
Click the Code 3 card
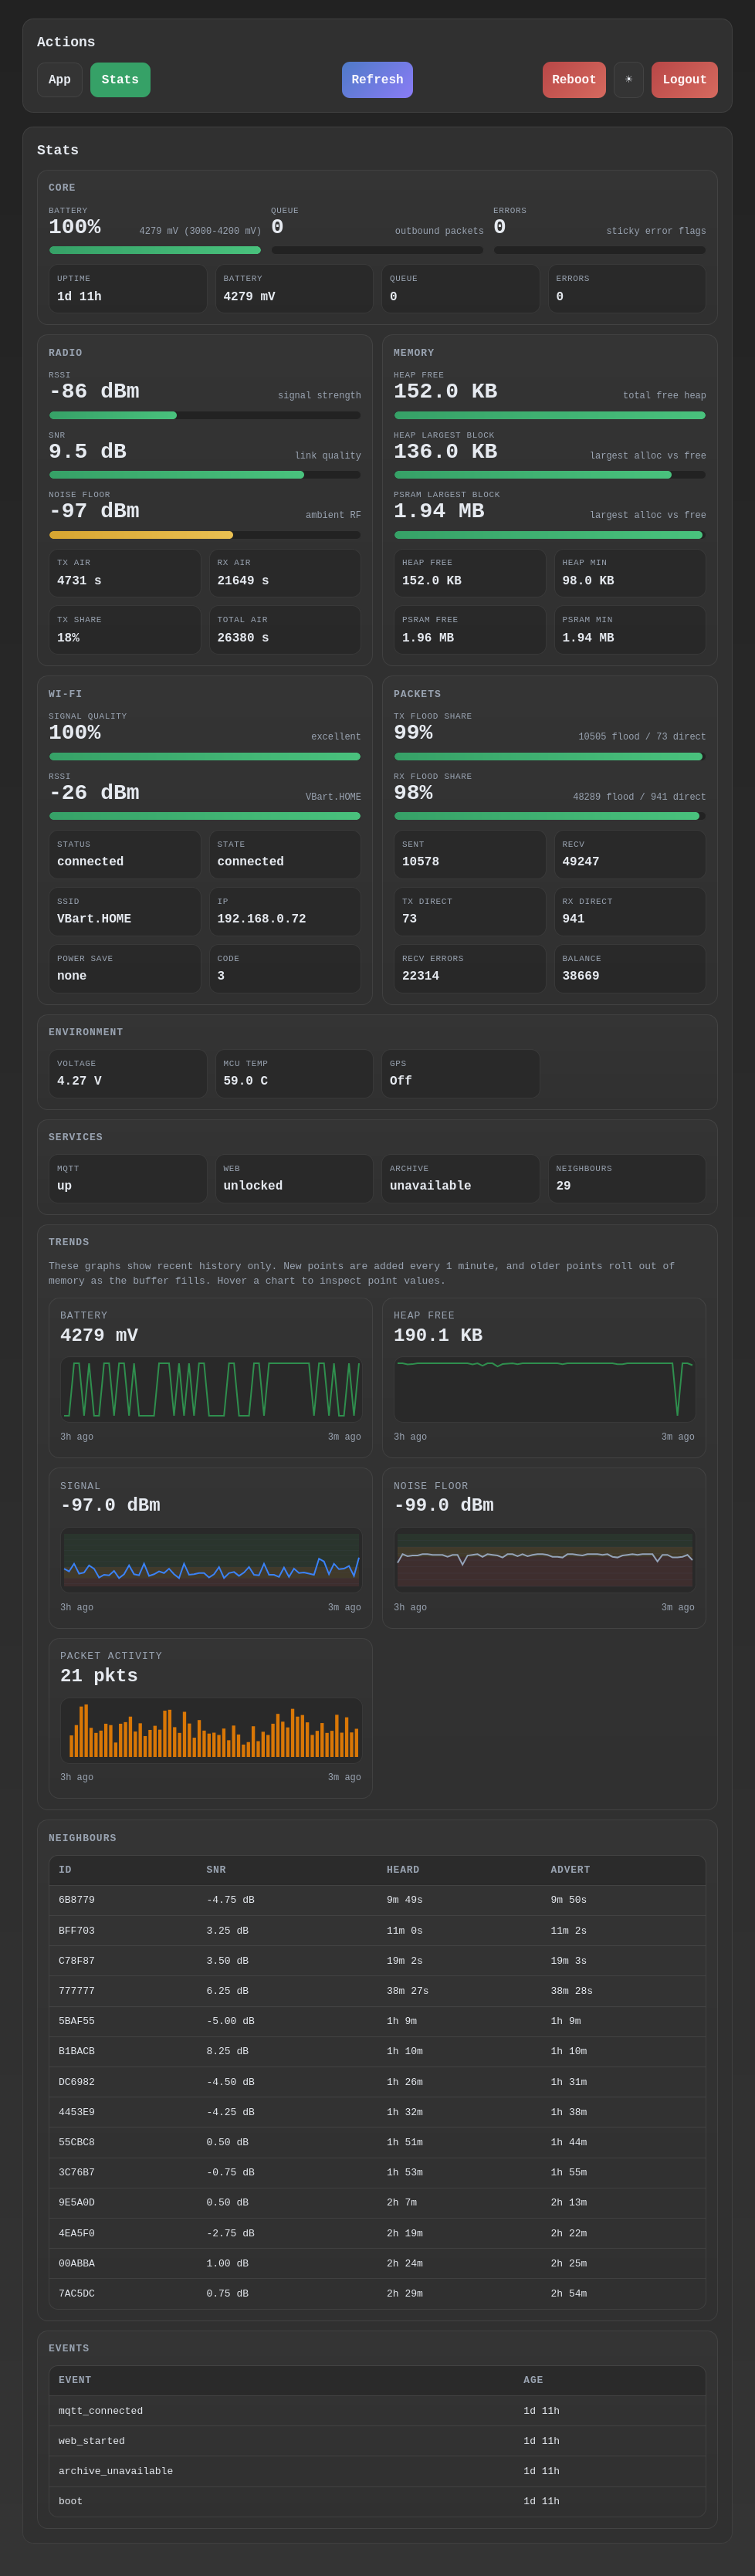[285, 969]
